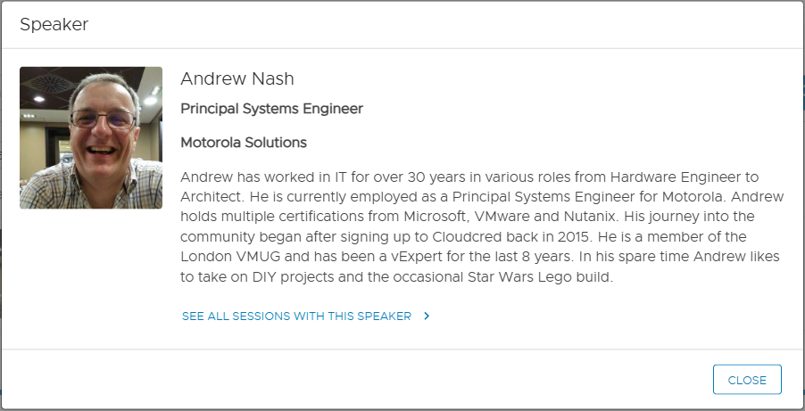The height and width of the screenshot is (411, 805).
Task: Click the chevron arrow beside the sessions link
Action: pos(427,316)
